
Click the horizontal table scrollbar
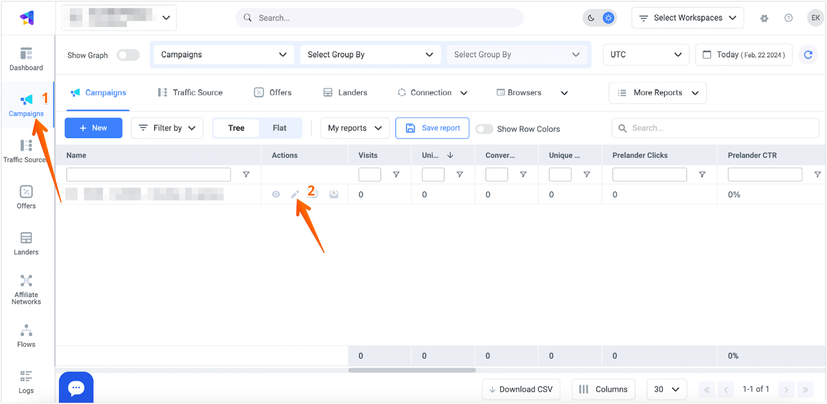(x=411, y=370)
